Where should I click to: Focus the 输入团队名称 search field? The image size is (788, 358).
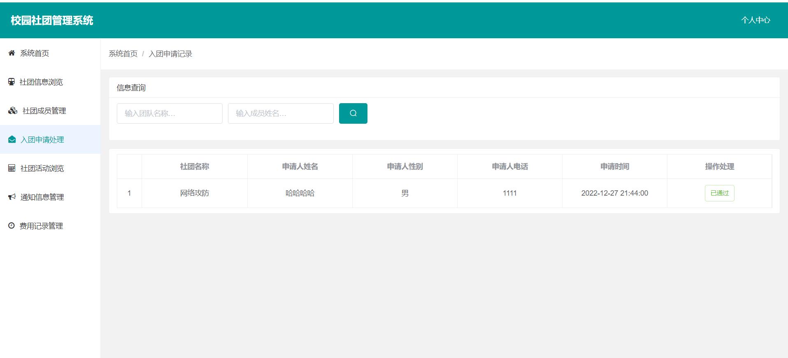pyautogui.click(x=170, y=113)
